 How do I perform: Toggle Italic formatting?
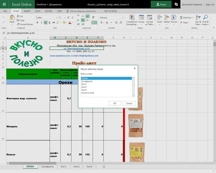(41, 22)
